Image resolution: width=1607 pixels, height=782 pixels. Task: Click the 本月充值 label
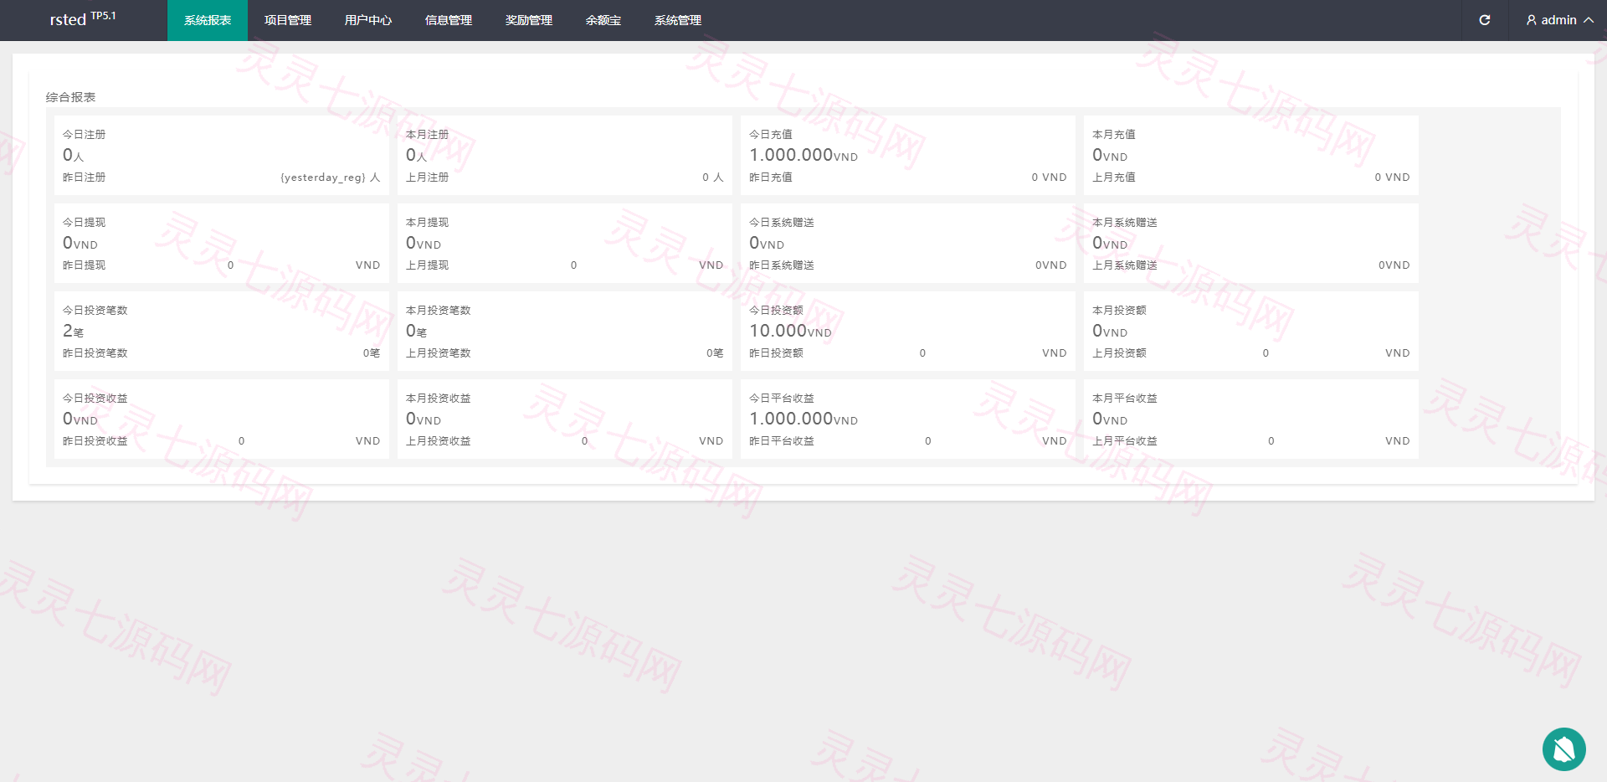pyautogui.click(x=1114, y=134)
